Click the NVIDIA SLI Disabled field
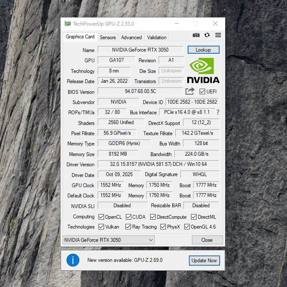This screenshot has width=287, height=287. (x=122, y=206)
